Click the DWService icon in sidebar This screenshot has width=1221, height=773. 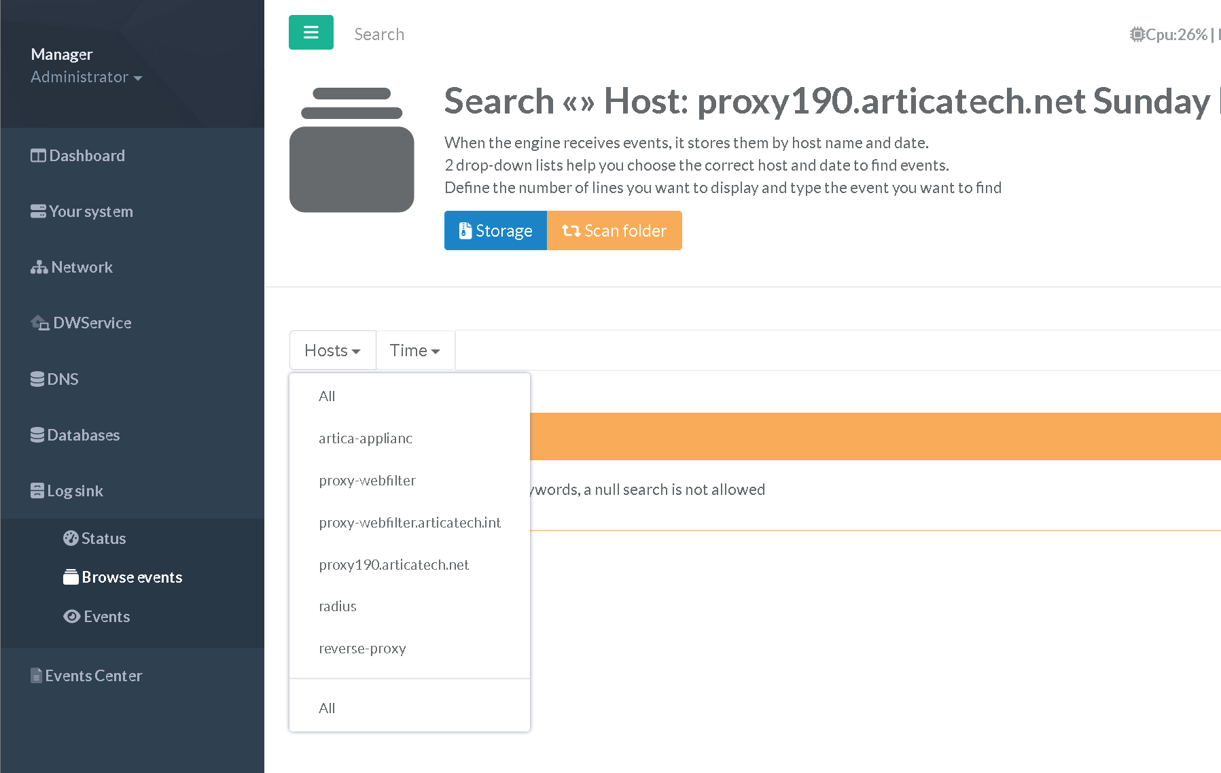pos(40,323)
